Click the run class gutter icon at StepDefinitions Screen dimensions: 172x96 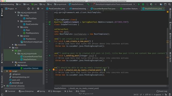pos(50,24)
